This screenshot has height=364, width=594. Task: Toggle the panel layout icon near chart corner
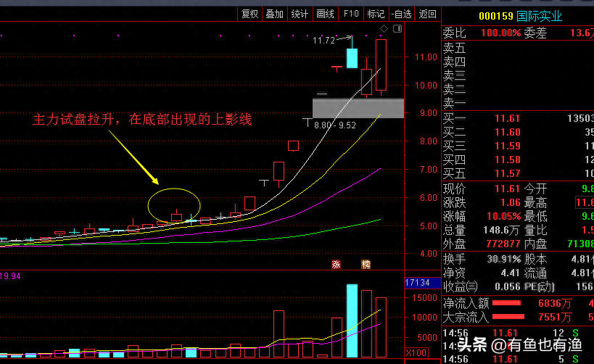coord(397,29)
